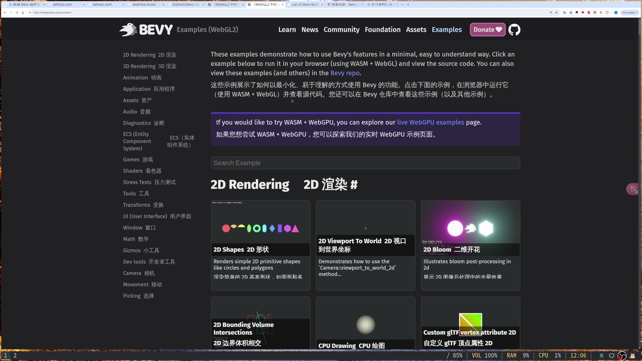The image size is (642, 361).
Task: Switch to the List of Bevy Built tab
Action: coord(305,5)
